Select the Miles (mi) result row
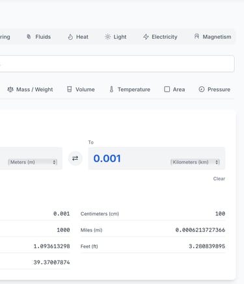The height and width of the screenshot is (284, 244). [153, 230]
